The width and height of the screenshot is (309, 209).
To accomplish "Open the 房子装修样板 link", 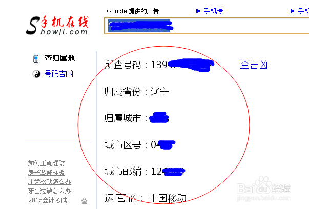I will tap(46, 173).
